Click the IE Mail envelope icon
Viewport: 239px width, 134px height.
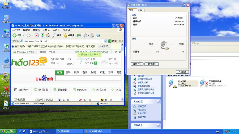(85, 35)
